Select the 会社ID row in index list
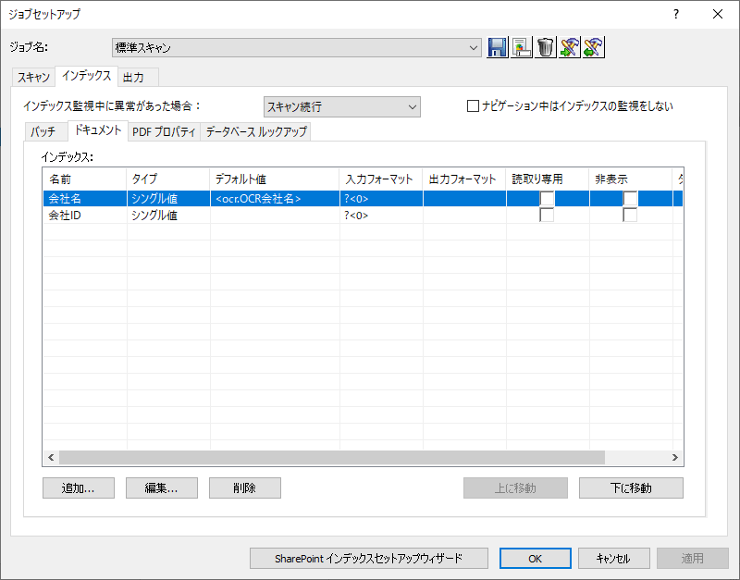Viewport: 740px width, 580px height. point(363,216)
